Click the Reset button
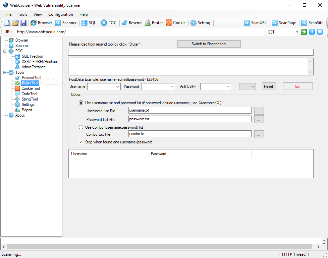Screen dimensions: 328x258 point(269,86)
